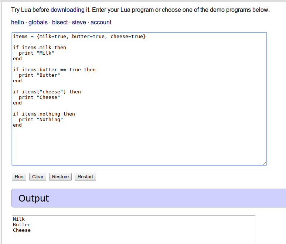Click the code line print "Butter"
The image size is (286, 244).
[x=40, y=75]
